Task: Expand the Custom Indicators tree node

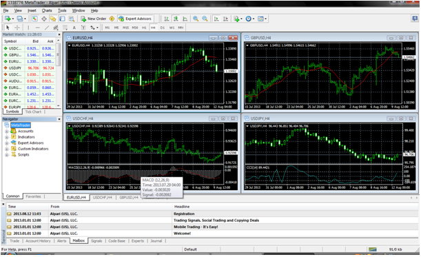Action: 6,149
